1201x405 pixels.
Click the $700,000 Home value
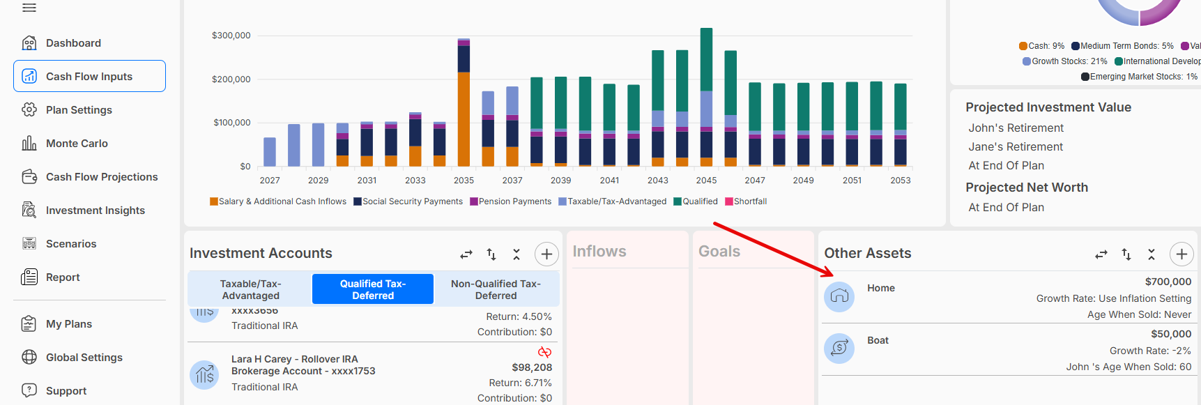point(1168,282)
